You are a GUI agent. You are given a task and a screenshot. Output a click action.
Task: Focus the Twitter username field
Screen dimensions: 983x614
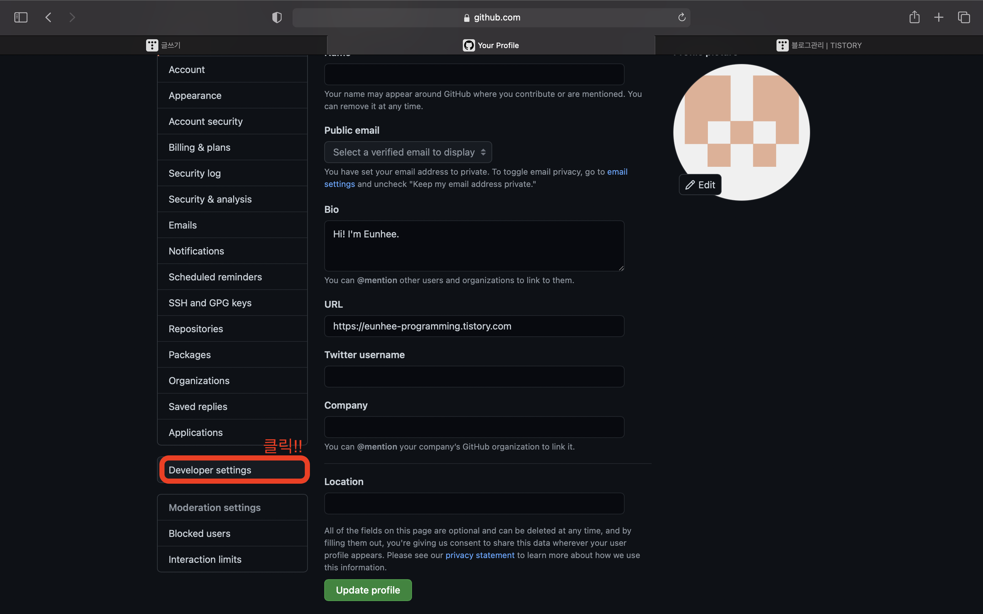[474, 377]
